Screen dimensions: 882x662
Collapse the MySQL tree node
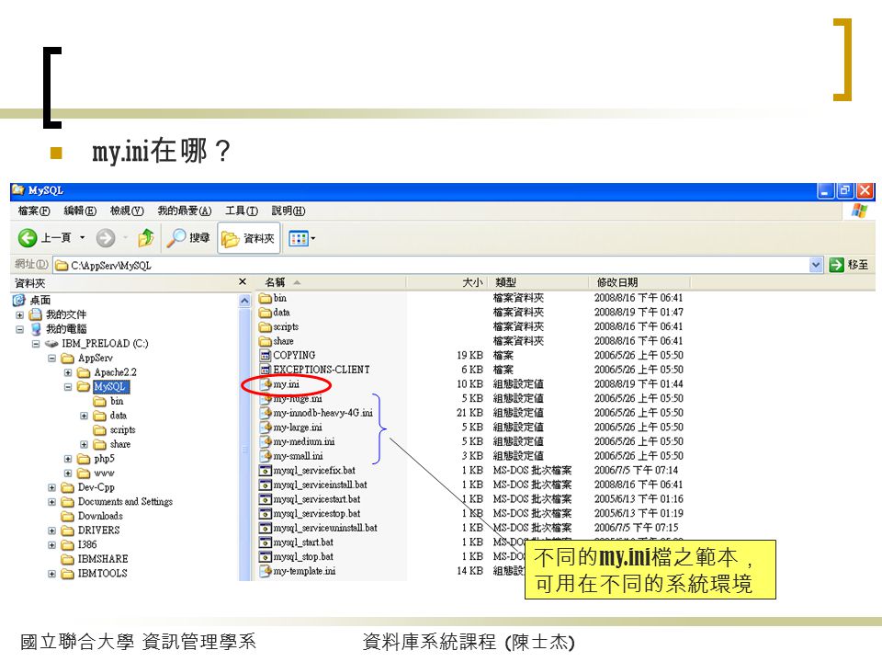pyautogui.click(x=68, y=387)
